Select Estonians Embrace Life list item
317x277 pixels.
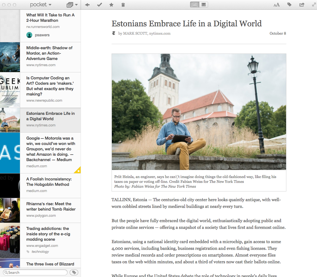(x=40, y=120)
